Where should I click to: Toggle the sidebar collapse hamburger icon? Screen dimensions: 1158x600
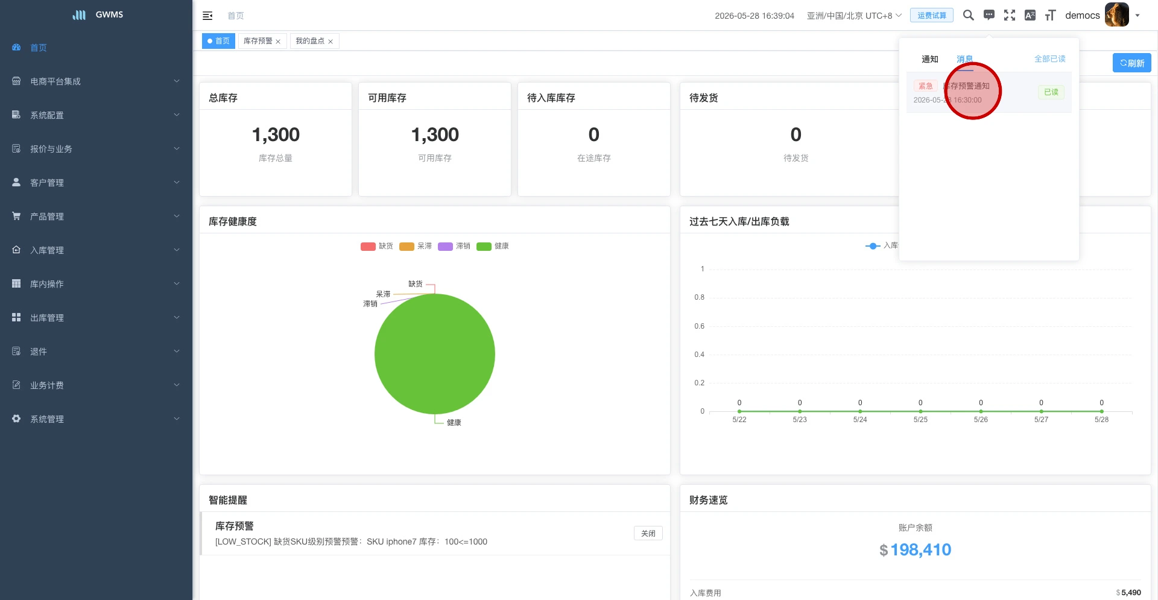207,16
